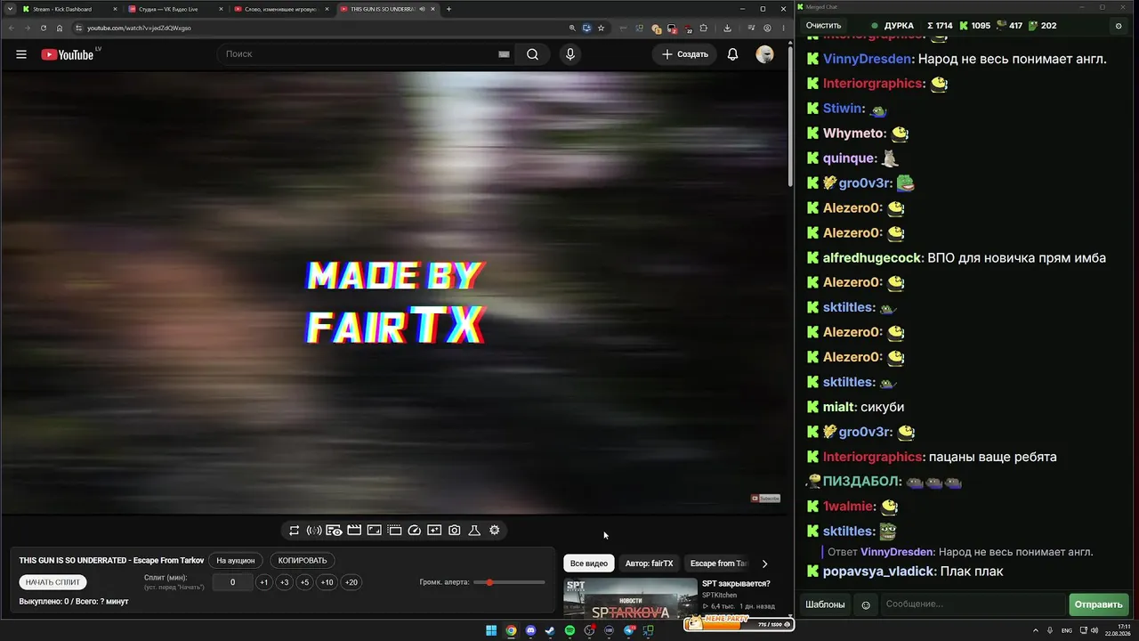
Task: Open the Windows Start menu
Action: pyautogui.click(x=491, y=631)
